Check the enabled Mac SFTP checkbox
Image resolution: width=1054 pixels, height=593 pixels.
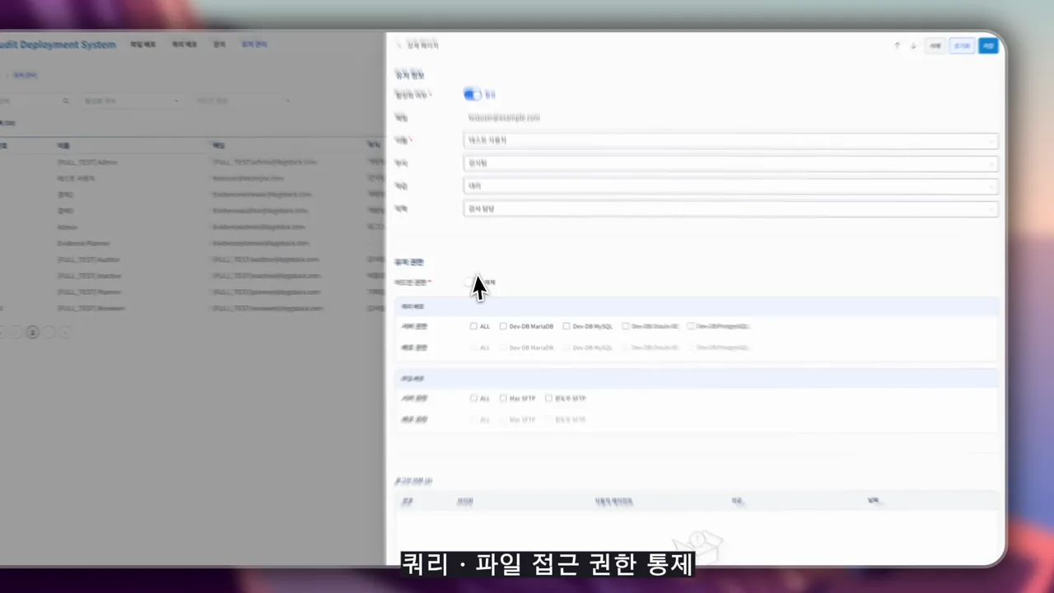coord(503,398)
